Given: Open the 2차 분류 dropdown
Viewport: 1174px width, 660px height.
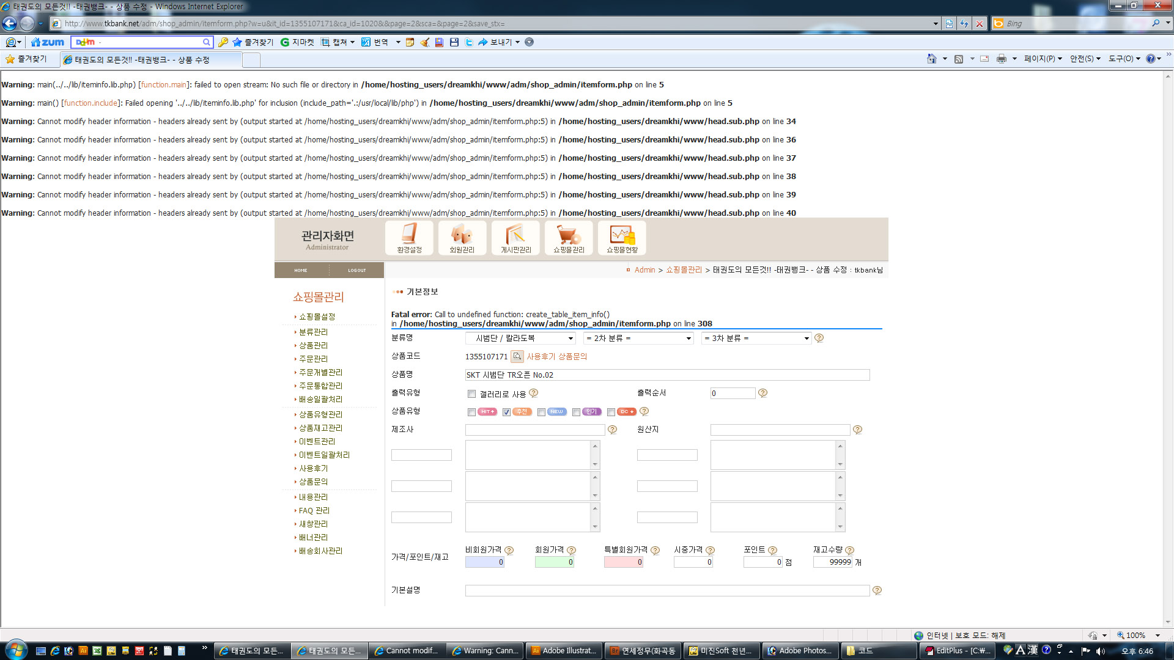Looking at the screenshot, I should (638, 339).
